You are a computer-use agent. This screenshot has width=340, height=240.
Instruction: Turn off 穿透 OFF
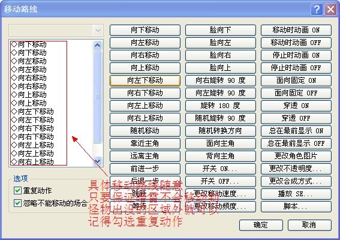(x=296, y=118)
